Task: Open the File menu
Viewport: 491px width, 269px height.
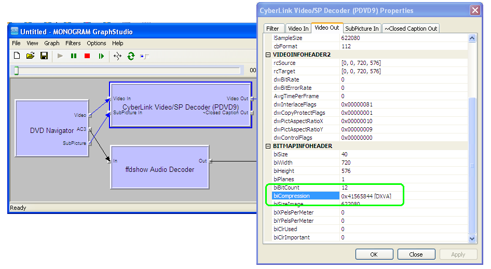Action: (x=16, y=43)
